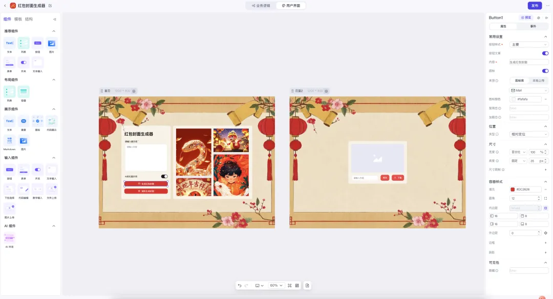Add the 图片 image component from 推荐组件
The image size is (553, 299).
pos(52,44)
